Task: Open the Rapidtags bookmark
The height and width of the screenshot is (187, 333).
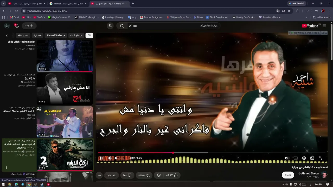Action: [113, 17]
